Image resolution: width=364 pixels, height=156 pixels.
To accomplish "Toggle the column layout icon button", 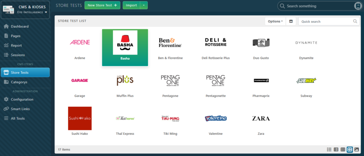I will [x=291, y=21].
